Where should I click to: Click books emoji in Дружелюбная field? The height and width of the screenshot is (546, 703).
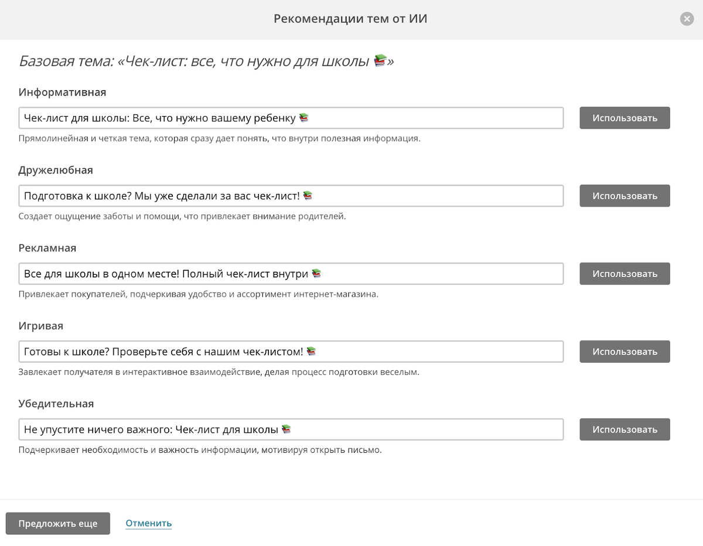308,196
